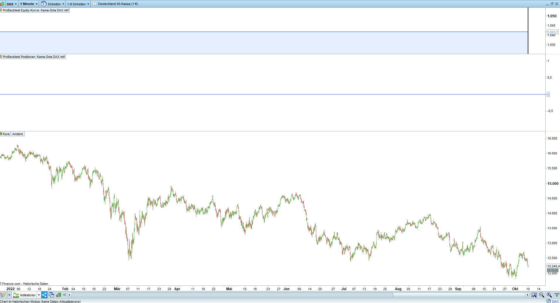
Task: Click the 1.050 equity axis label
Action: click(552, 16)
